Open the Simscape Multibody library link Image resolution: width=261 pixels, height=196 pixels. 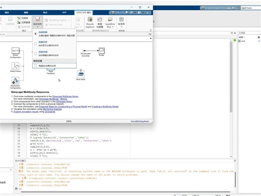tap(65, 96)
